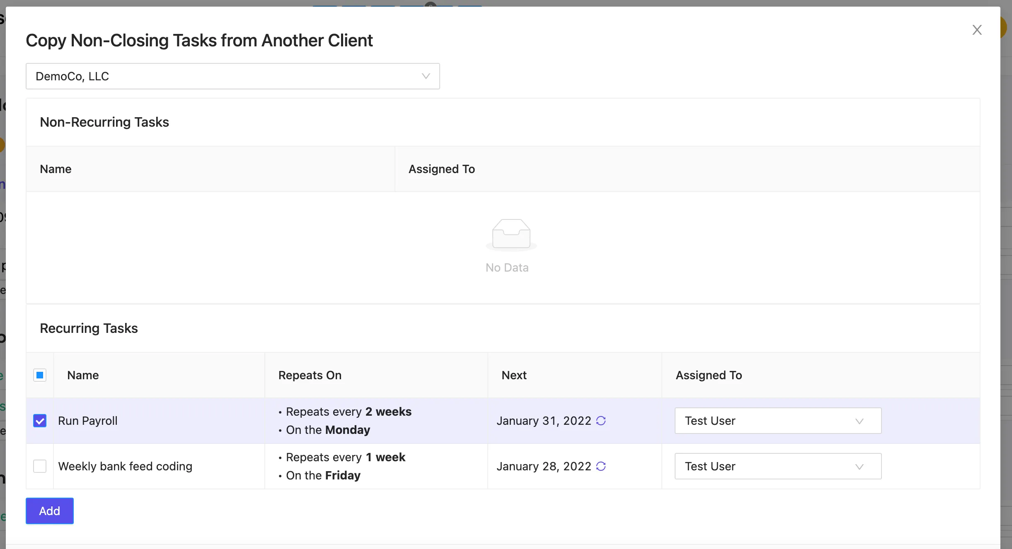1012x549 pixels.
Task: Click the Non-Recurring Tasks Name header
Action: tap(56, 169)
